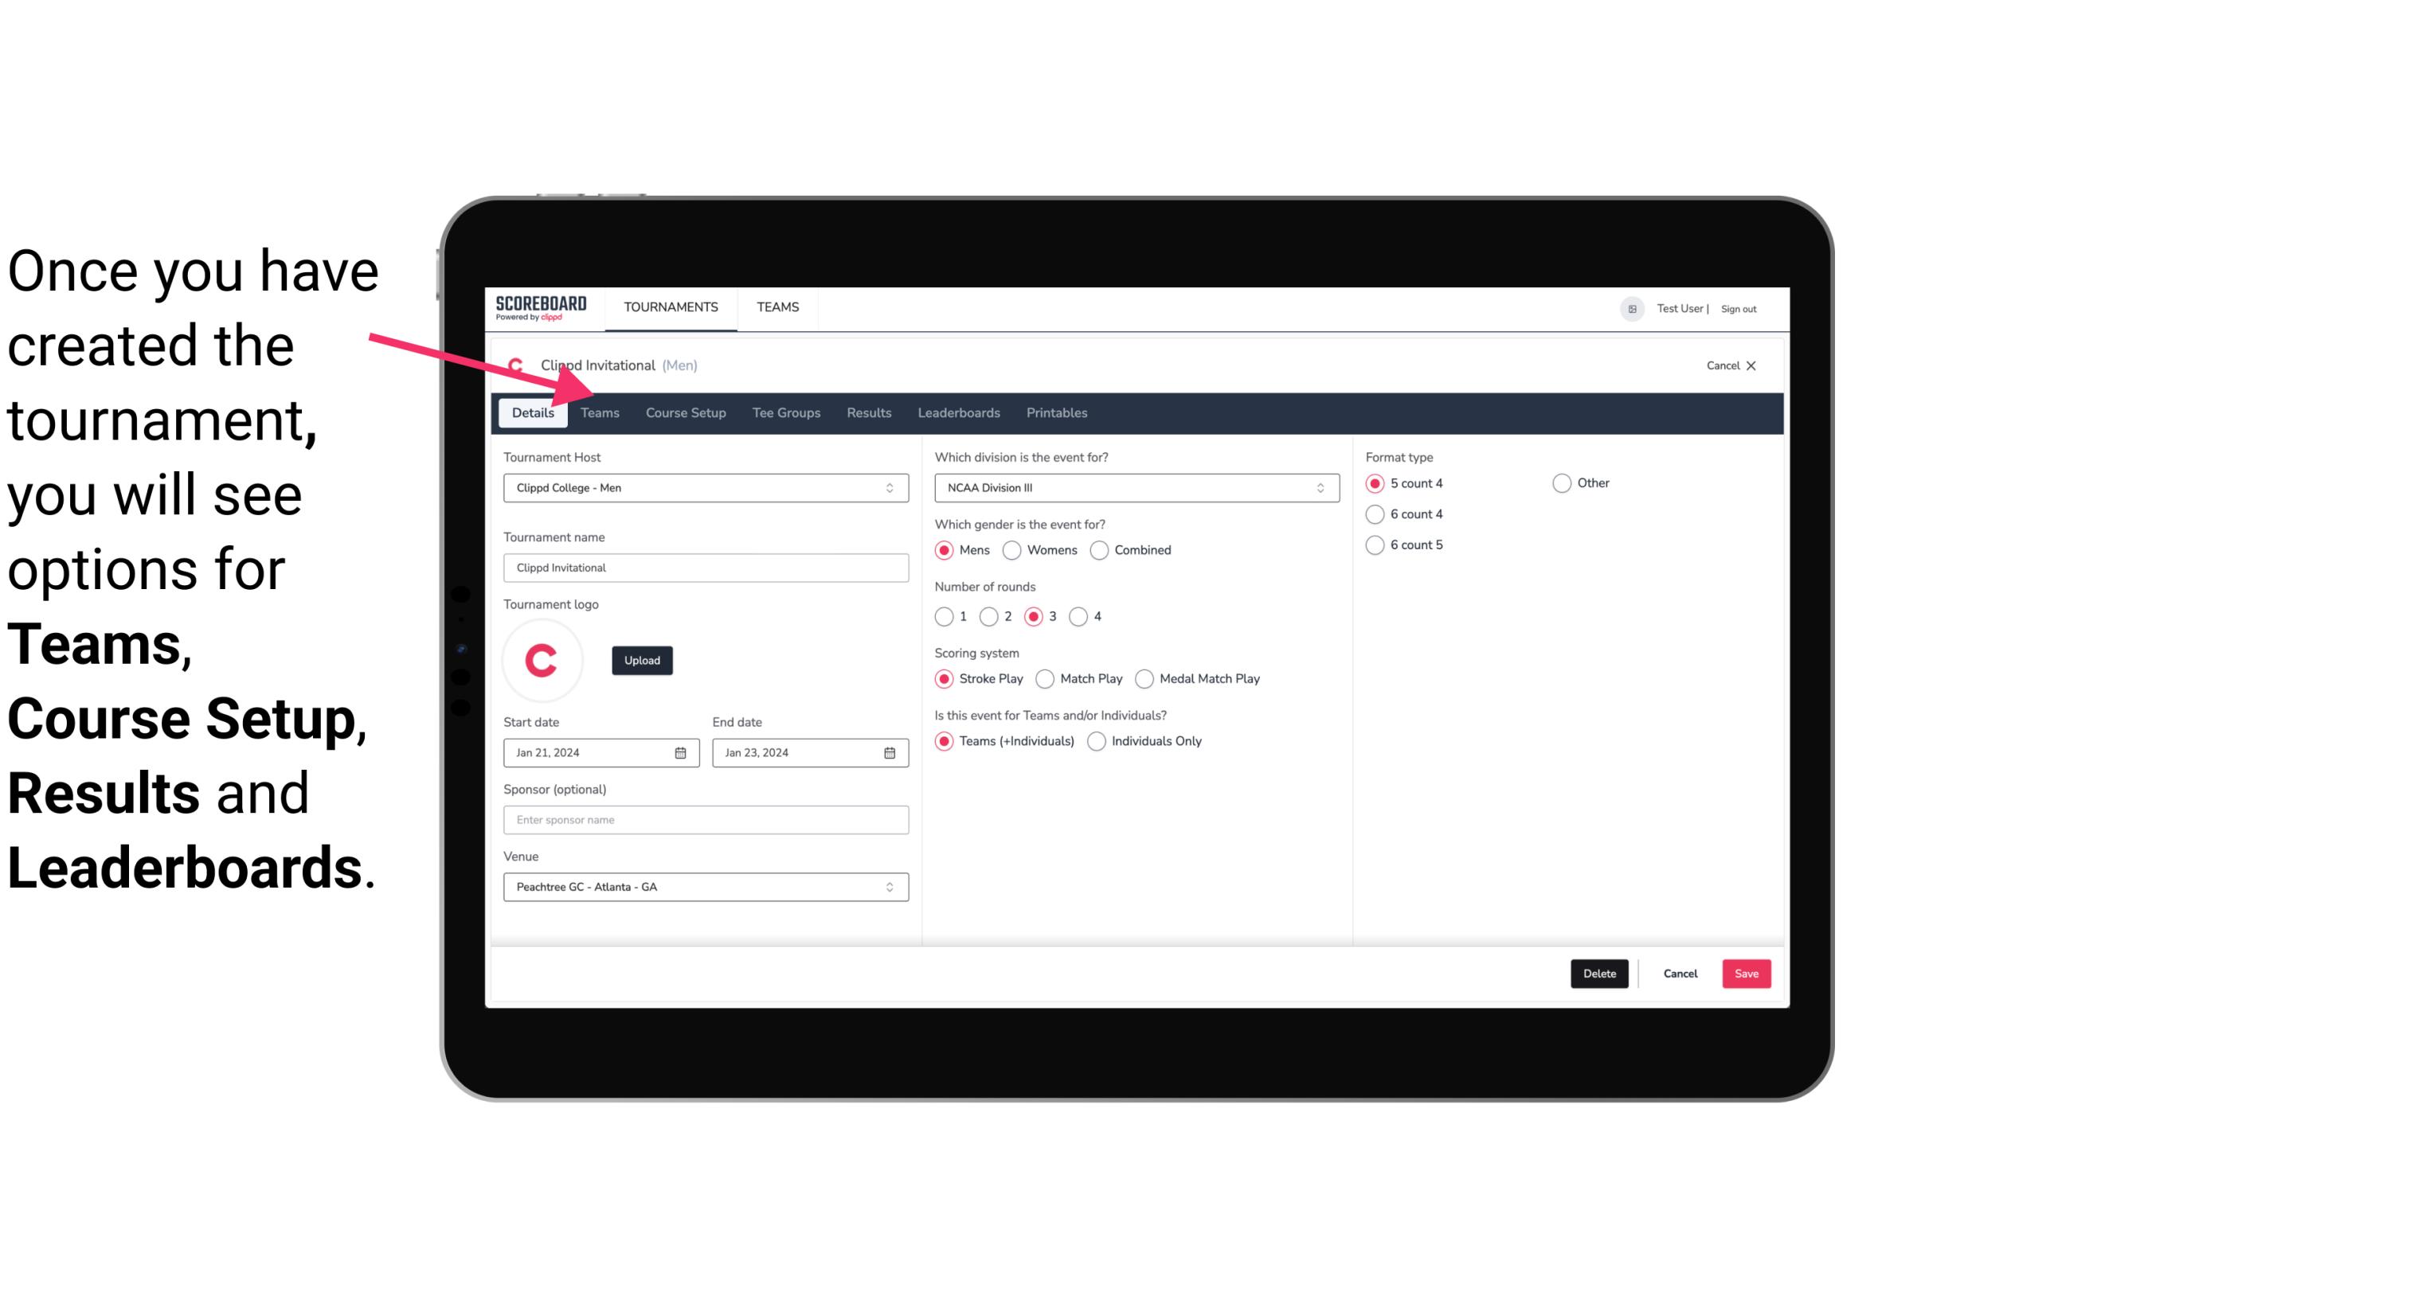Toggle Individuals Only event type

click(1098, 740)
